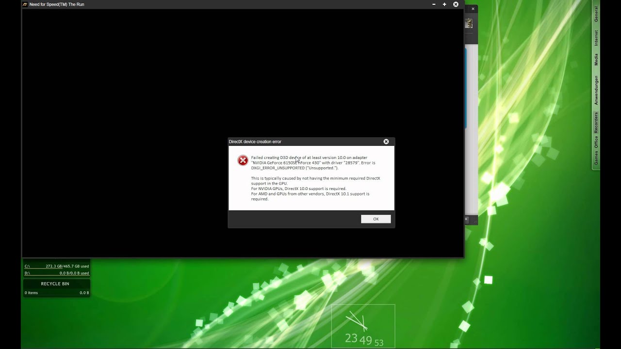Click the RECYCLE BIN widget title

tap(55, 284)
